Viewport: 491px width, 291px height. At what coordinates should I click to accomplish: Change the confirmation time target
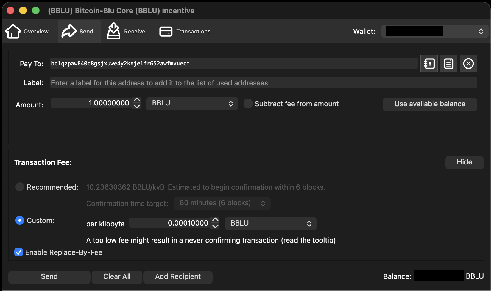pos(222,203)
